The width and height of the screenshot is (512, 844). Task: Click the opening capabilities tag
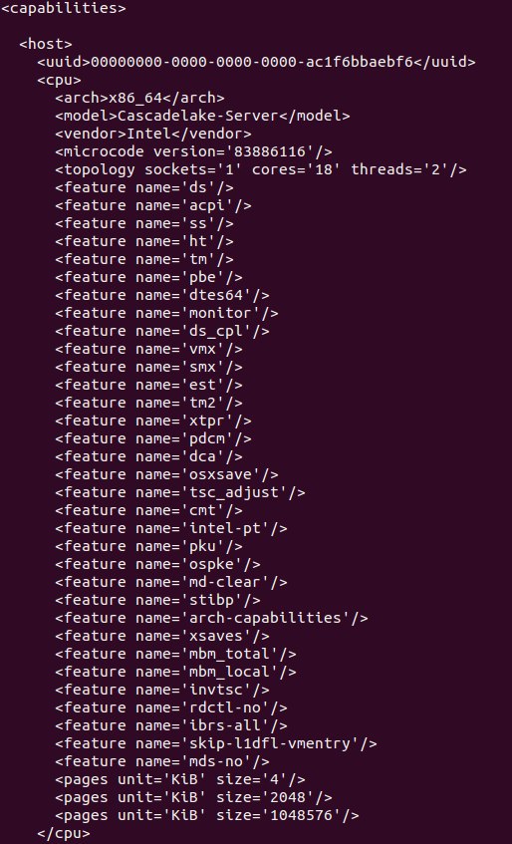64,9
